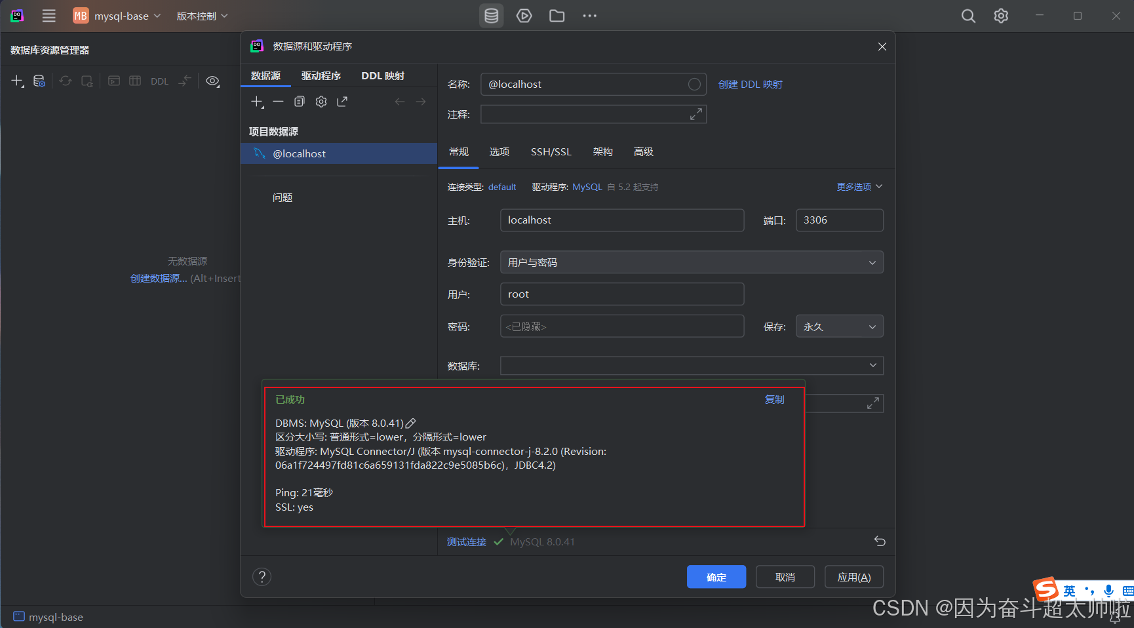
Task: Click the 测试连接 link
Action: [467, 542]
